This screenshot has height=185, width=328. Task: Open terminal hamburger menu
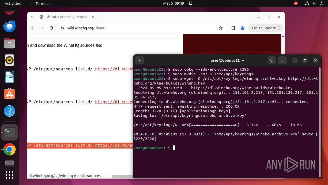pyautogui.click(x=283, y=60)
